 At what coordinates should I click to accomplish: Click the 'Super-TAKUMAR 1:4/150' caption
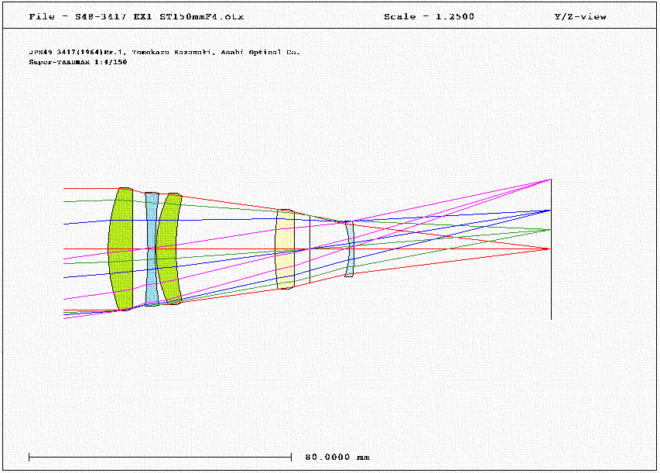[x=78, y=62]
